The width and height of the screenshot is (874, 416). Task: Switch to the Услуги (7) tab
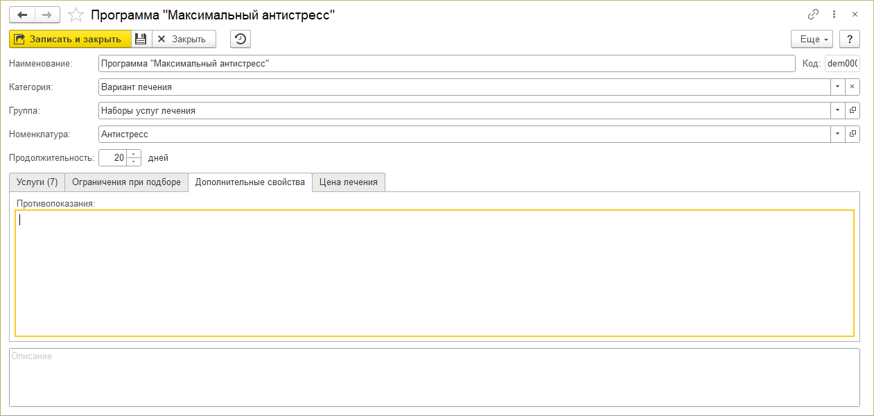coord(37,182)
